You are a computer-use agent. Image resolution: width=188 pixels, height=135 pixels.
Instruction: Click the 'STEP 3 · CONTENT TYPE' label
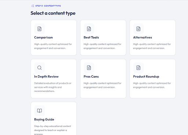pos(48,6)
